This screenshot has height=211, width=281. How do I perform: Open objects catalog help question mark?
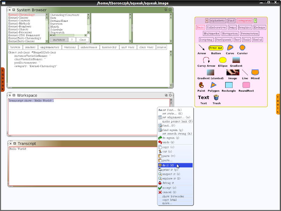[255, 21]
